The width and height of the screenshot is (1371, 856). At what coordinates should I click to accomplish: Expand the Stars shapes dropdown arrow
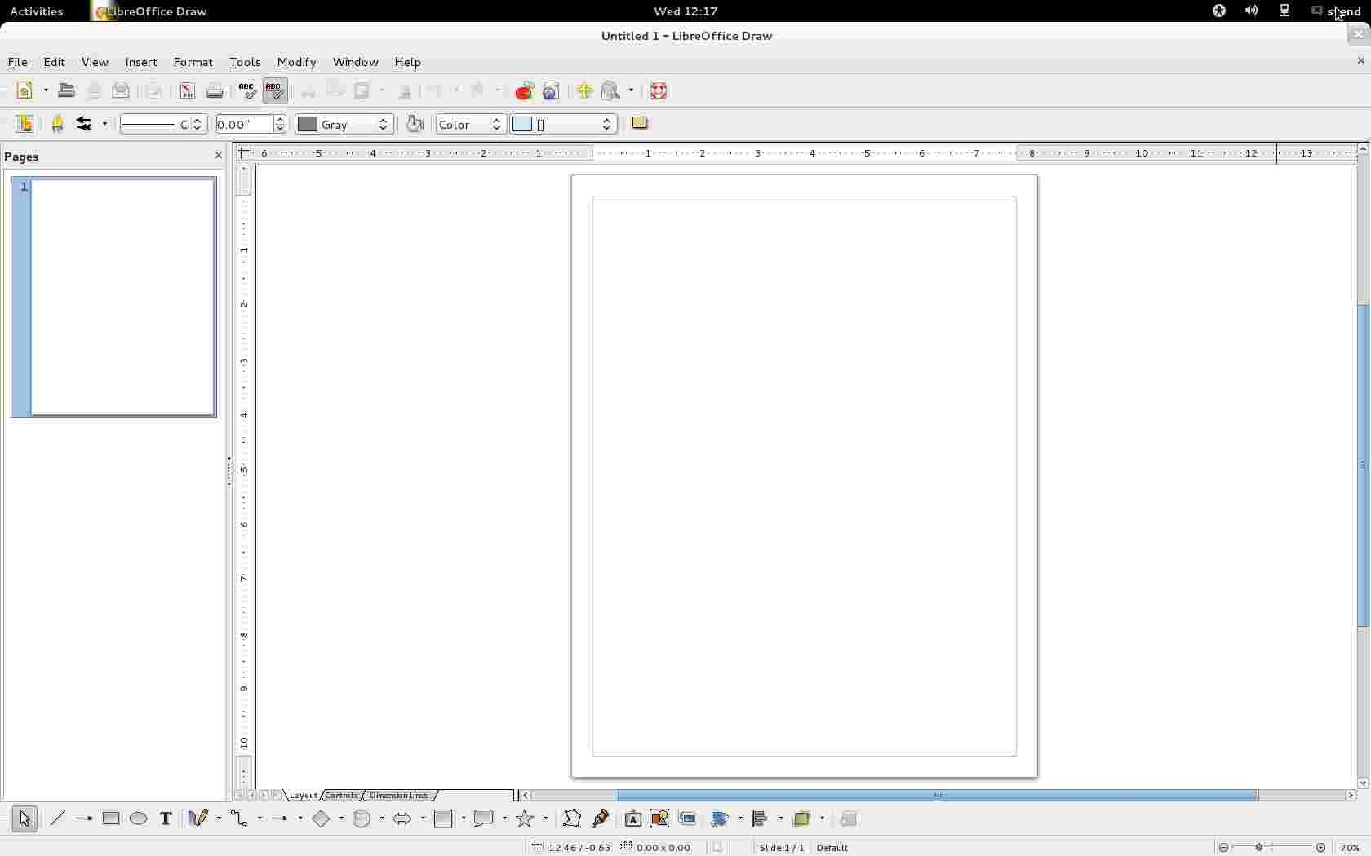545,818
